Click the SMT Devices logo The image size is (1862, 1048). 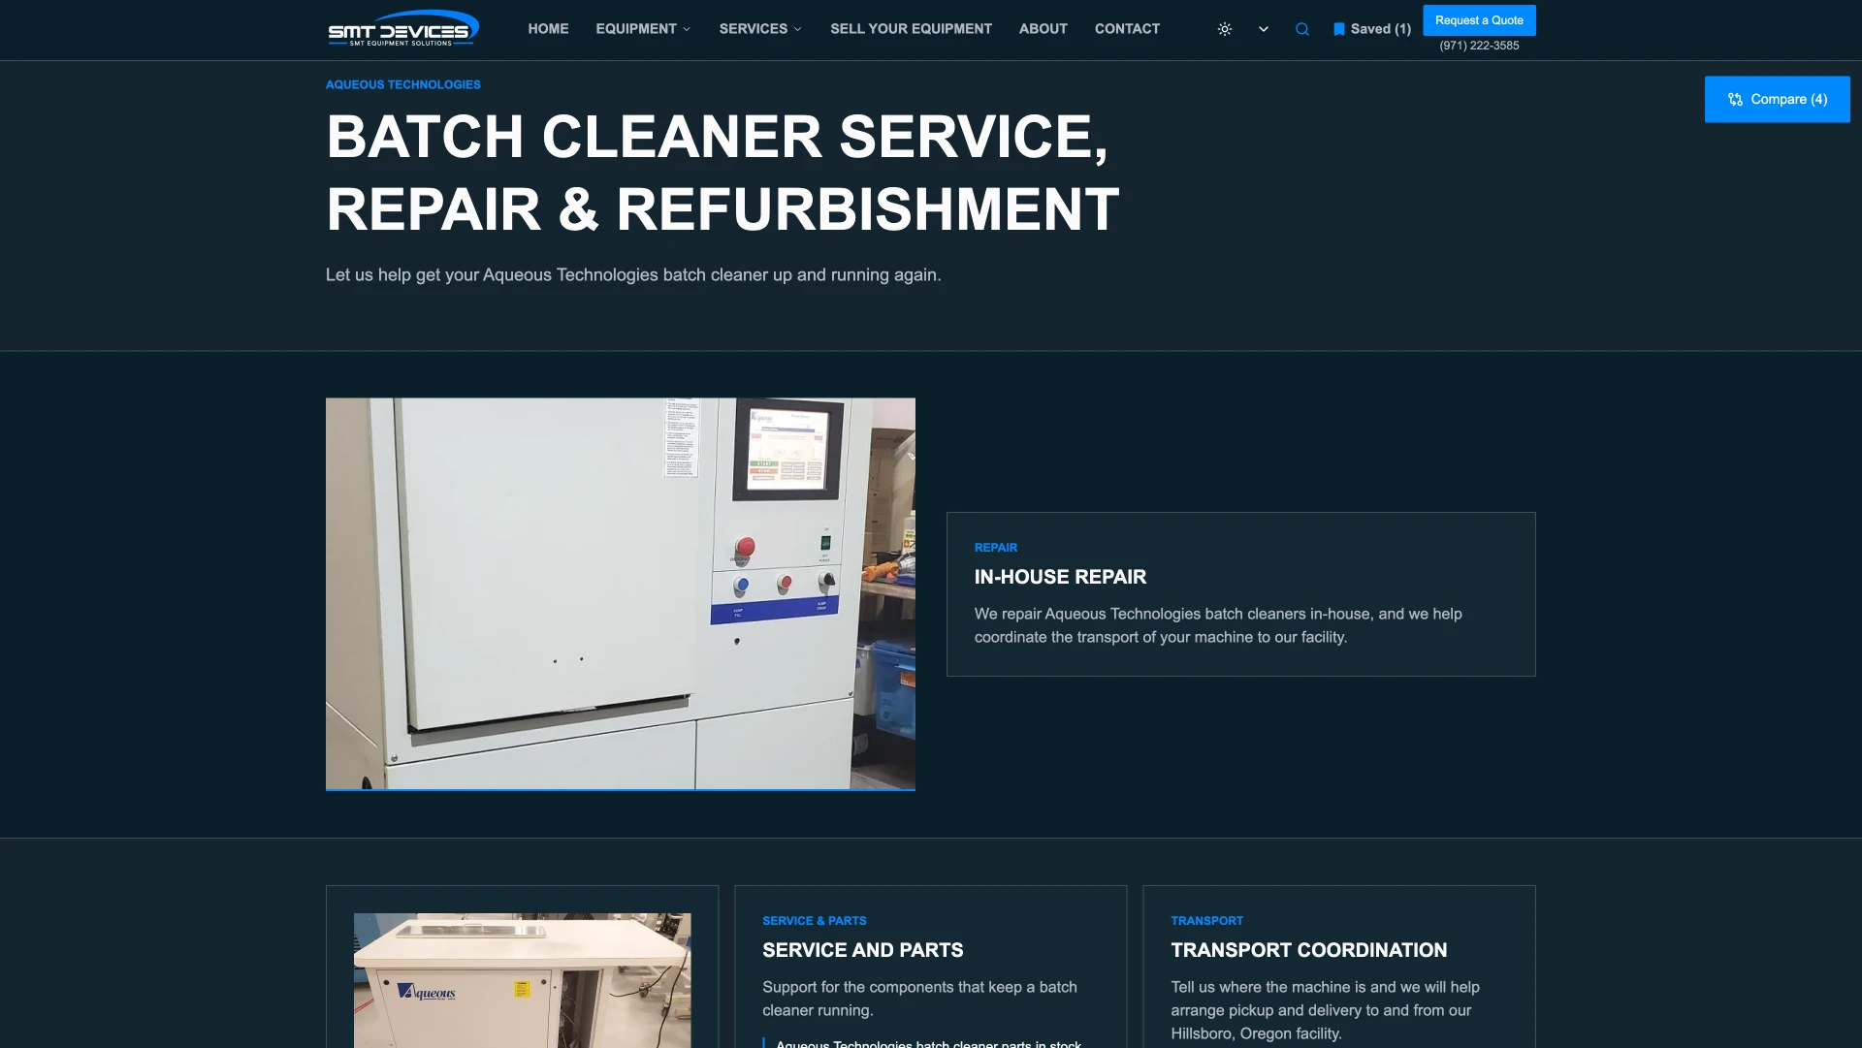(x=403, y=28)
